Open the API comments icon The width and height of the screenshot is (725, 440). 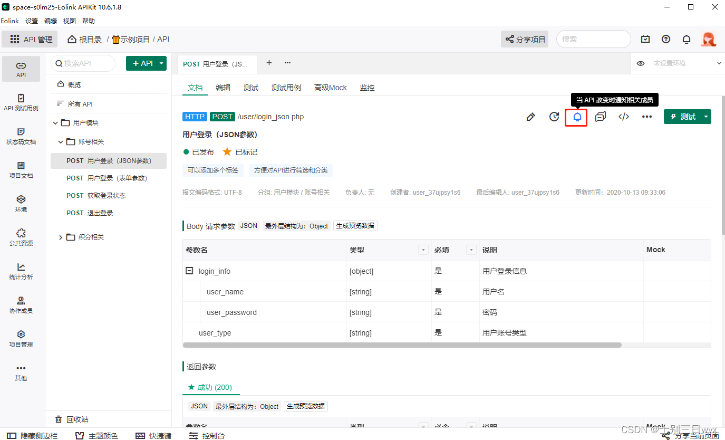tap(601, 117)
